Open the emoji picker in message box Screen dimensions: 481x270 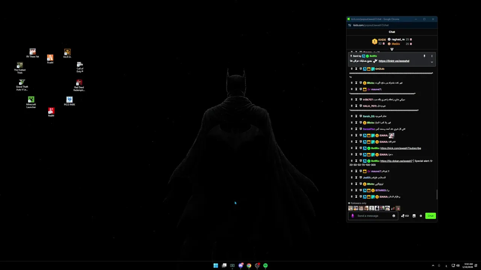394,216
